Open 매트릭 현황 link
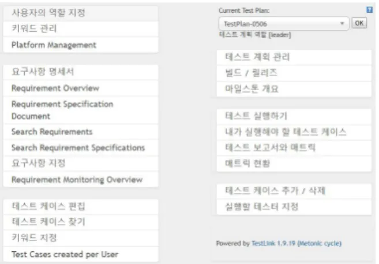 point(294,164)
